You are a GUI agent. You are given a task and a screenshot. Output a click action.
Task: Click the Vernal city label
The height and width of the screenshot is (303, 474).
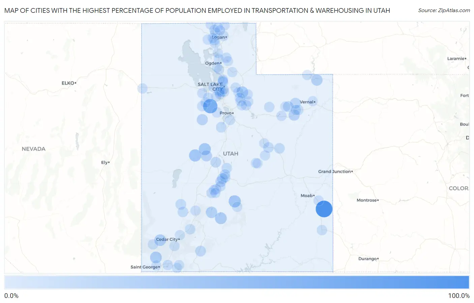point(307,102)
